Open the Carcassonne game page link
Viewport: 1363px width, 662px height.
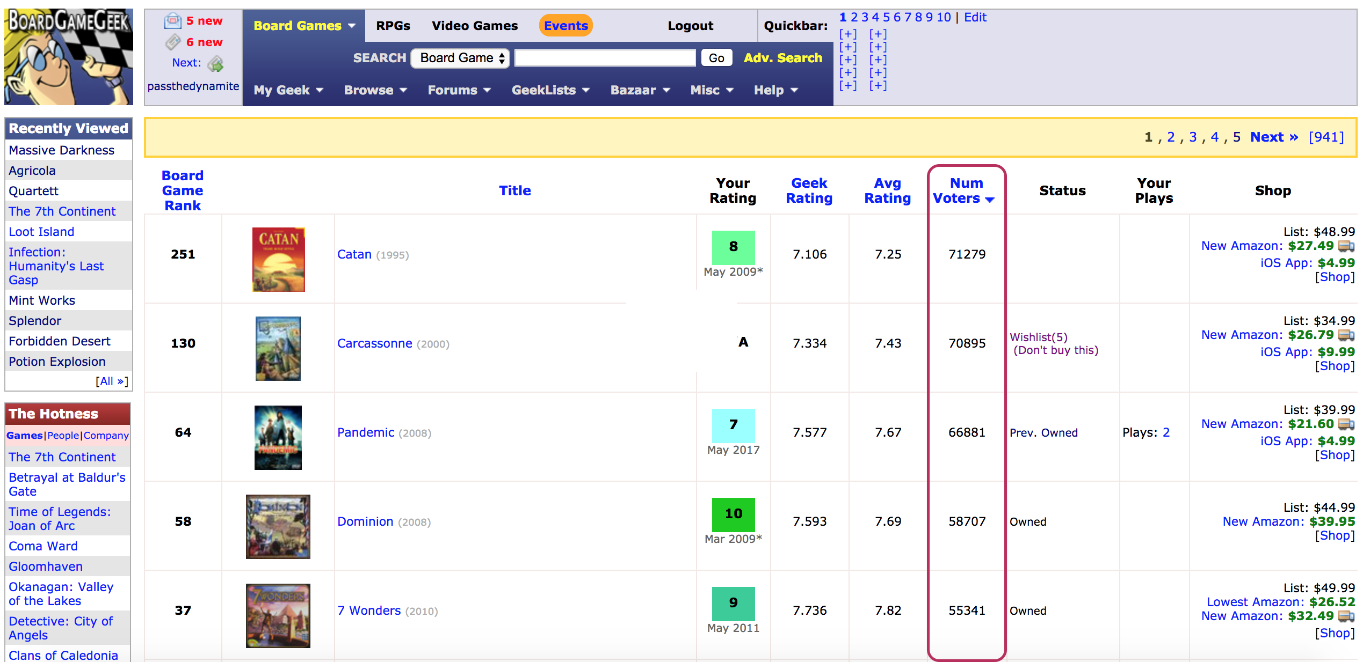[x=375, y=343]
